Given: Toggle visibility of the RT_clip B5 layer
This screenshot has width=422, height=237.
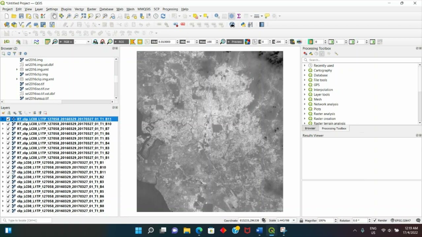Looking at the screenshot, I should click(x=8, y=139).
